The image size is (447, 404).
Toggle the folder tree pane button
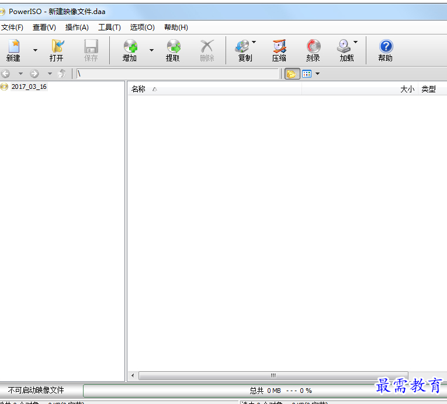[292, 74]
